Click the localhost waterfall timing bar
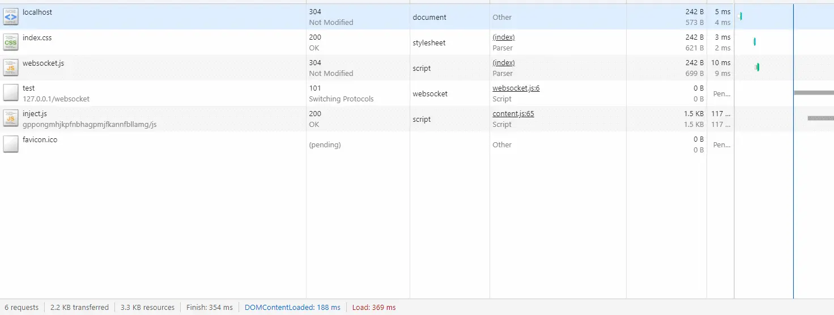The width and height of the screenshot is (834, 315). [x=741, y=16]
